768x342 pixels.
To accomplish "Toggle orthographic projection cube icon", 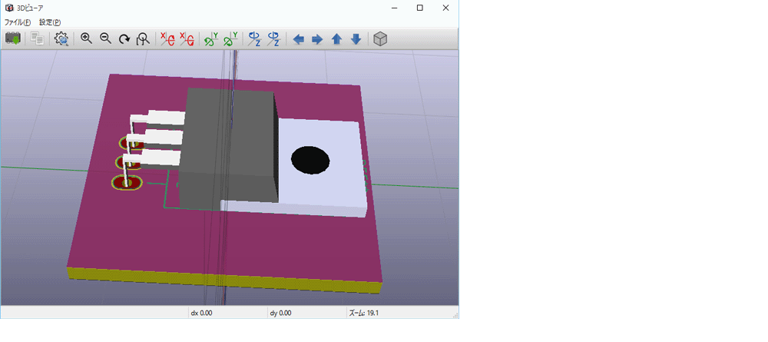I will (x=381, y=39).
